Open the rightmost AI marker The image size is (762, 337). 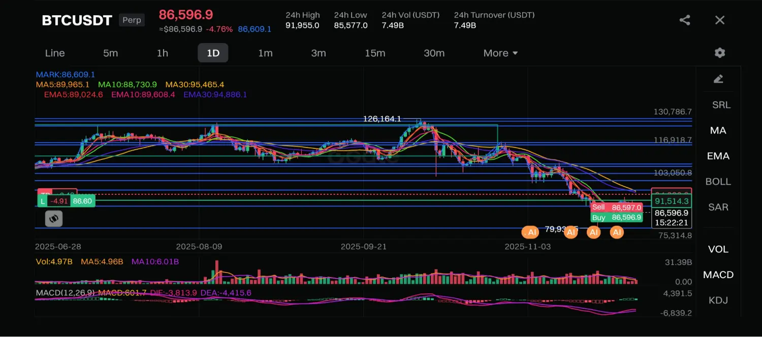(617, 232)
